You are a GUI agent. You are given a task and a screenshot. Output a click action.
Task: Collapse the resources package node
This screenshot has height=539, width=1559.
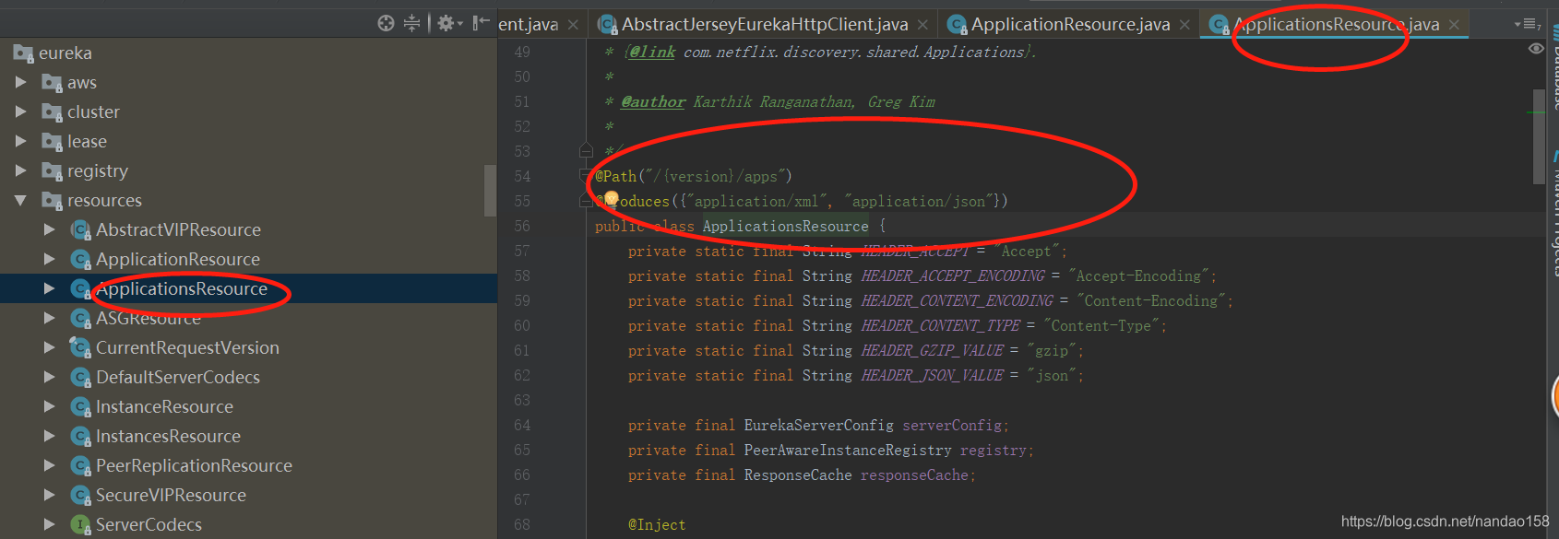tap(20, 201)
